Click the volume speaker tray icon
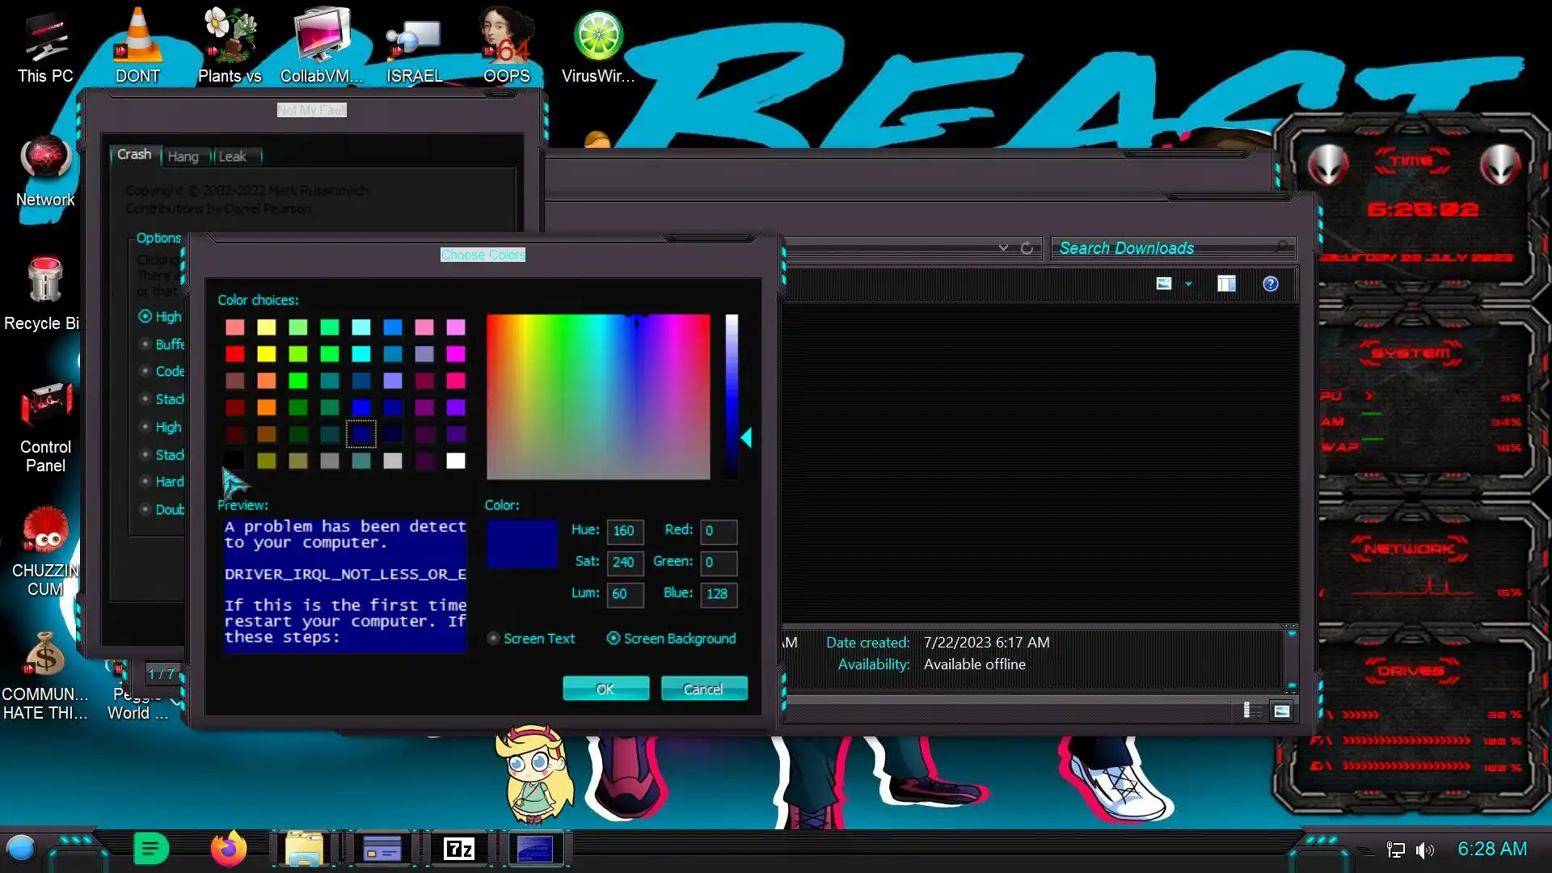 [1424, 850]
